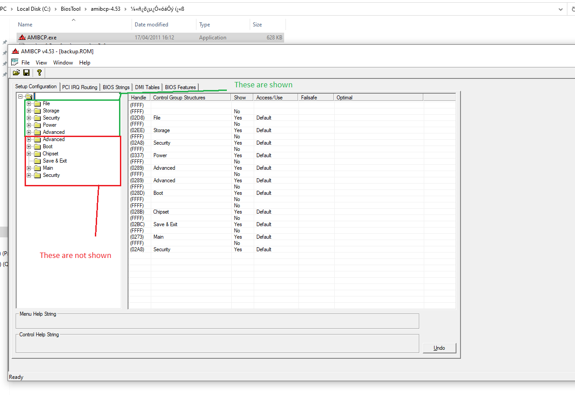
Task: Select the (02BC) Save & Exit table row
Action: (x=292, y=224)
